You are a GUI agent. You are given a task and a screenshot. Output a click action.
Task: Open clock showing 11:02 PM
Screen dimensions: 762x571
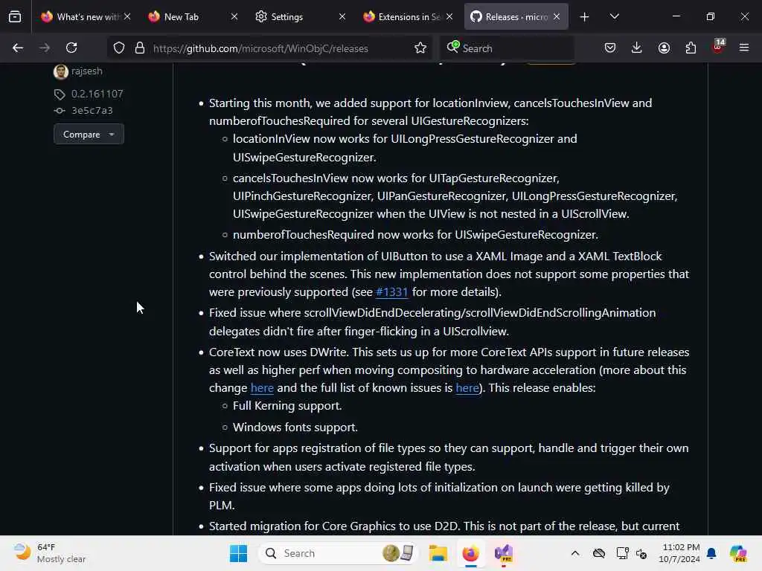tap(679, 553)
